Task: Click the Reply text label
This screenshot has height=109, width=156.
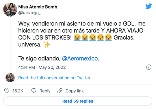Action: [45, 91]
